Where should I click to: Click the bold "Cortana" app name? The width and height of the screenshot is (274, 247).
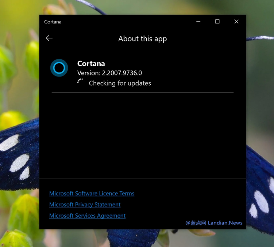click(91, 63)
